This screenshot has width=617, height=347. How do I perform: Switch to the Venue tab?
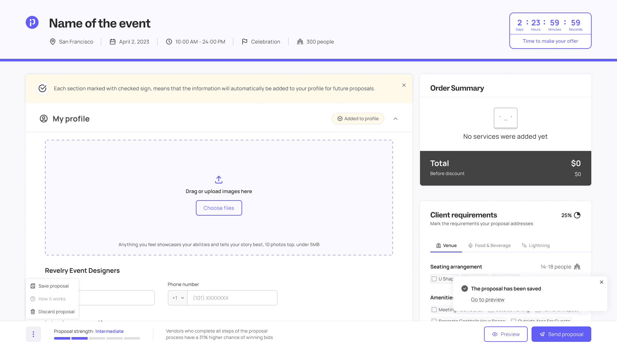[x=446, y=245]
